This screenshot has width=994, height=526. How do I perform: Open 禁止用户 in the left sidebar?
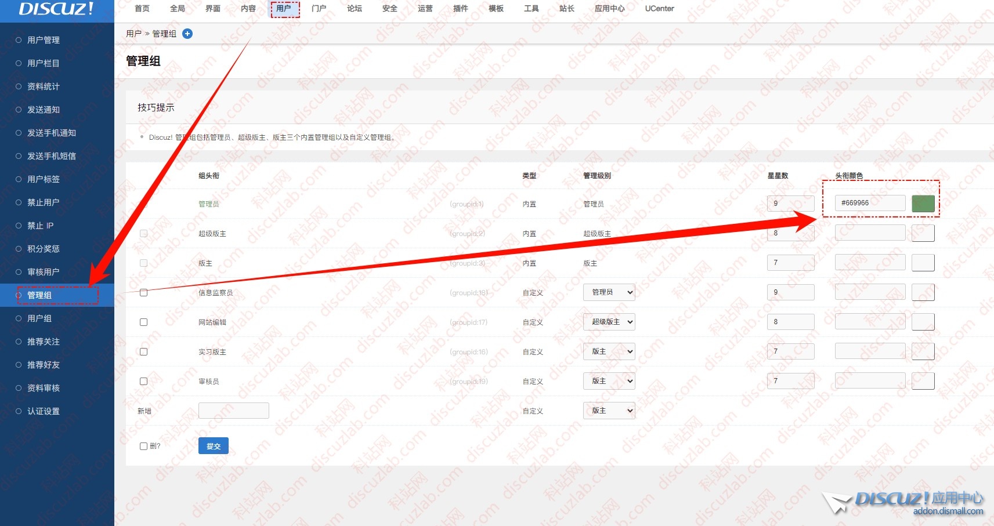44,202
